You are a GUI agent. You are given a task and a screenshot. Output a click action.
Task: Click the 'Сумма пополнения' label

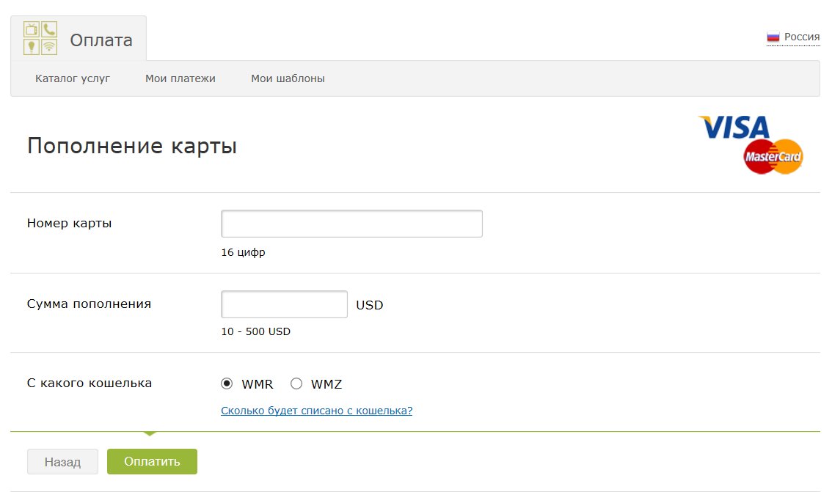click(x=90, y=304)
